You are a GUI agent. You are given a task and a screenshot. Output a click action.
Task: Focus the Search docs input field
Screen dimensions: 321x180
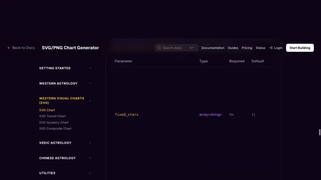pos(177,48)
